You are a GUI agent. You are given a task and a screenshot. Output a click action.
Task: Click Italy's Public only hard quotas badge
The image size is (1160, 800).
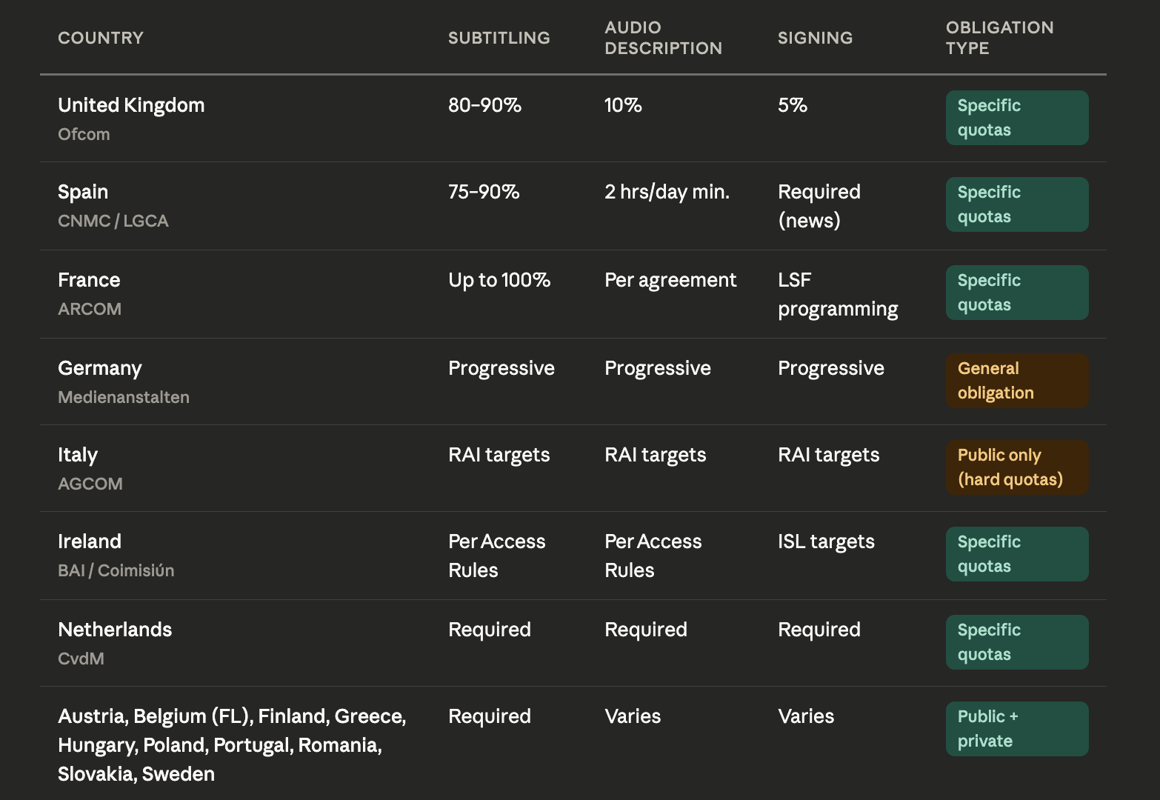tap(1016, 467)
